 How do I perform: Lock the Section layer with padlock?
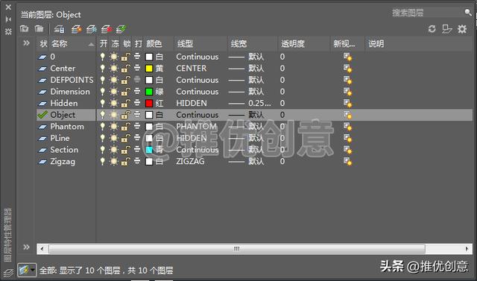point(126,150)
